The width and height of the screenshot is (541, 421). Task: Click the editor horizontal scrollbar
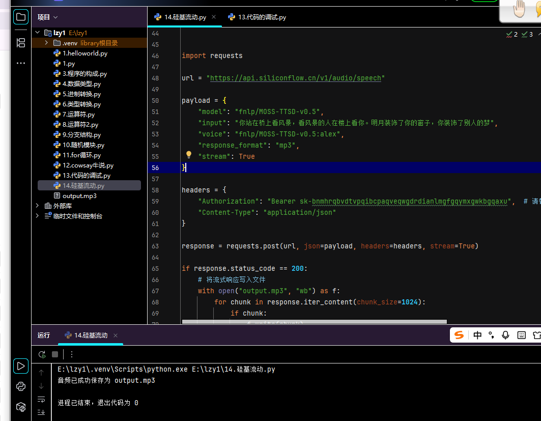(x=315, y=322)
